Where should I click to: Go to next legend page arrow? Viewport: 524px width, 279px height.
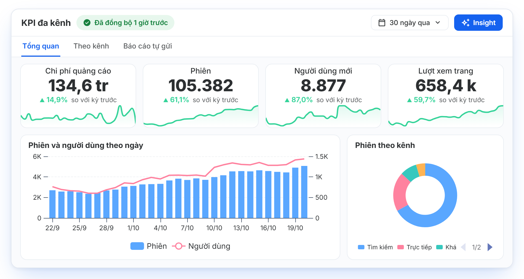[x=490, y=247]
